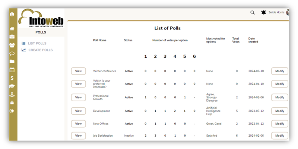View the Job Satisfaction poll
This screenshot has height=149, width=298.
point(78,136)
